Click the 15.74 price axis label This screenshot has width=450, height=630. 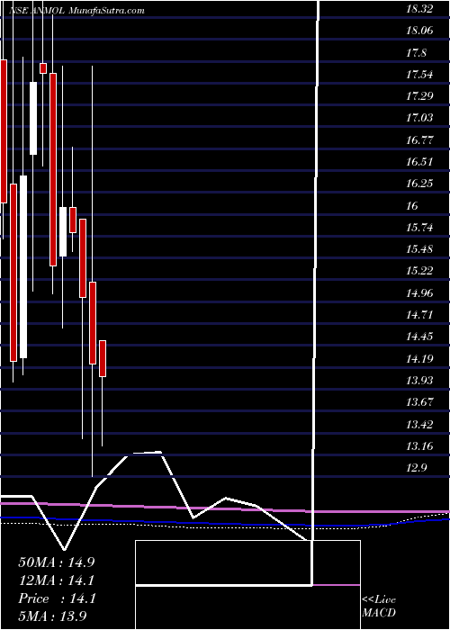419,228
